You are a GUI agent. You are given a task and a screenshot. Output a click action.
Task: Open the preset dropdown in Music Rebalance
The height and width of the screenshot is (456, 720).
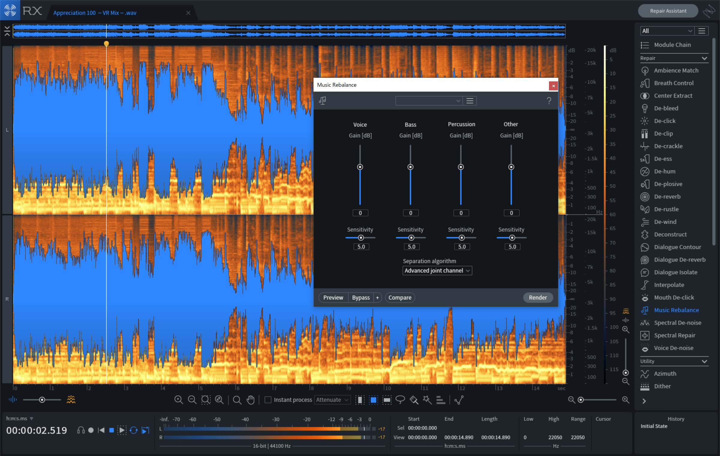[429, 101]
